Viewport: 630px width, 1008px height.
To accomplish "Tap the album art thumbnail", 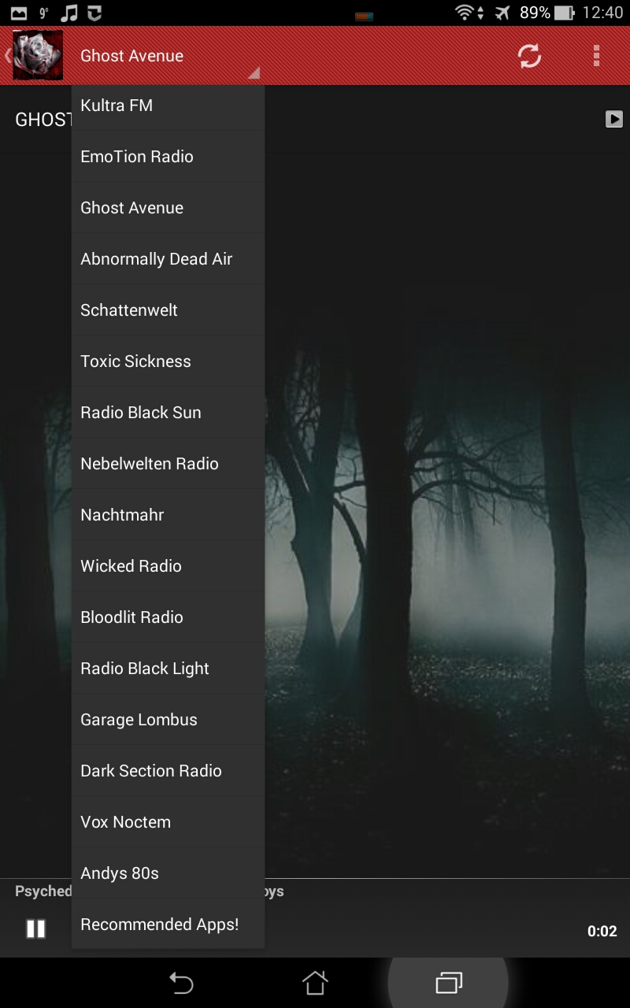I will click(x=36, y=55).
